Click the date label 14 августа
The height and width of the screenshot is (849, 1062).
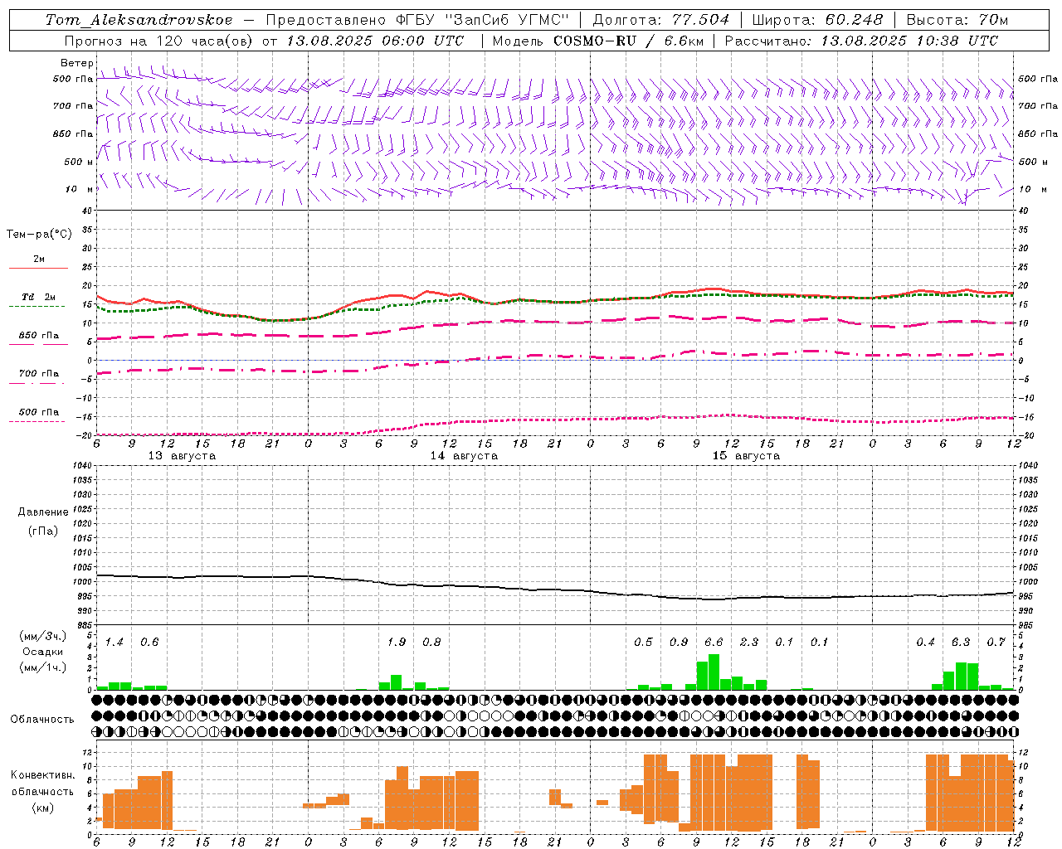tap(464, 456)
